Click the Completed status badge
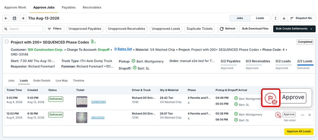 [305, 42]
